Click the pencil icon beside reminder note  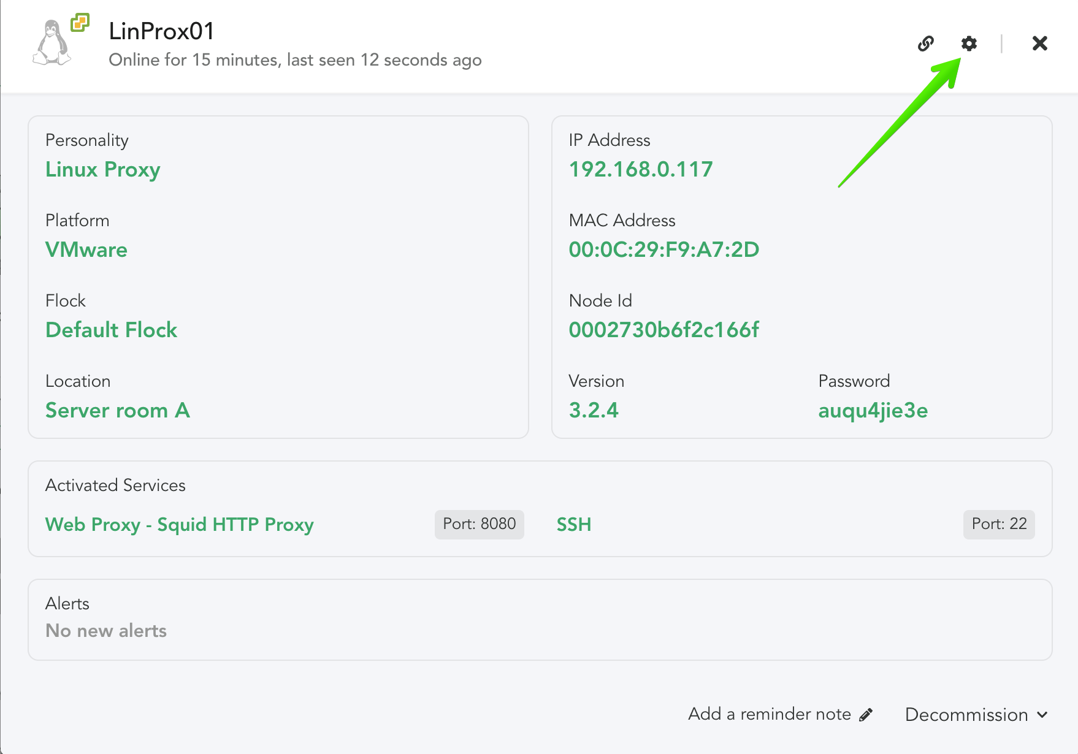click(x=866, y=715)
